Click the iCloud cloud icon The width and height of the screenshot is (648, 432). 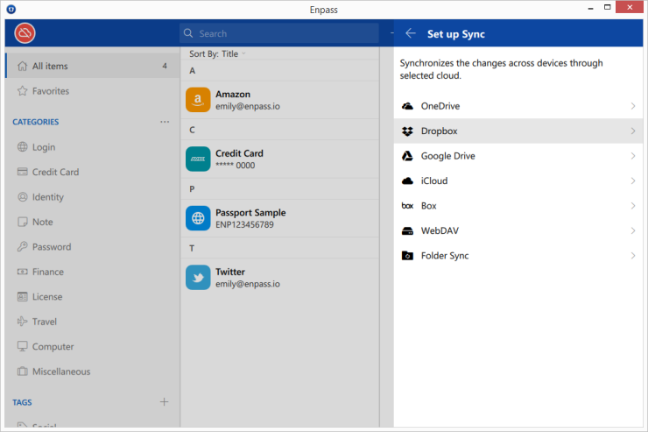tap(407, 181)
